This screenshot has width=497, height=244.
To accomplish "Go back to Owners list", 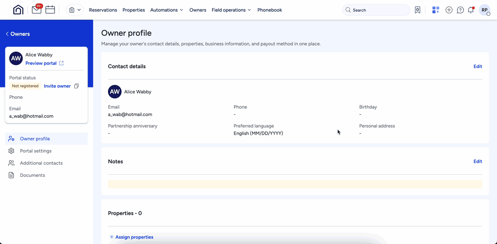I will (x=18, y=34).
